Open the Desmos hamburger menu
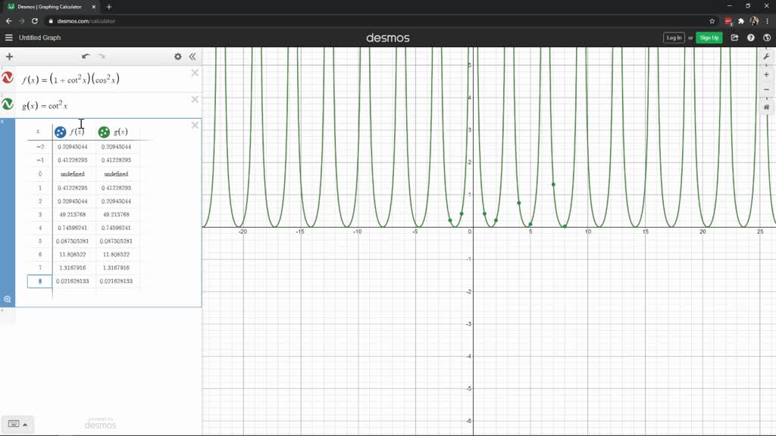The width and height of the screenshot is (776, 436). tap(9, 36)
